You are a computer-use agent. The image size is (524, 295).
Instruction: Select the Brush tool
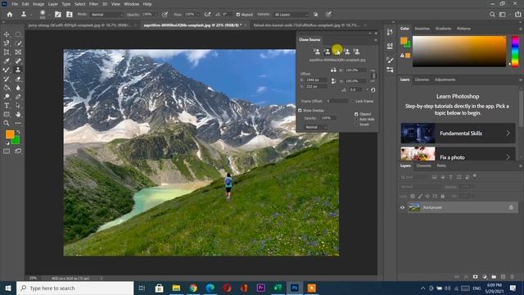coord(7,70)
